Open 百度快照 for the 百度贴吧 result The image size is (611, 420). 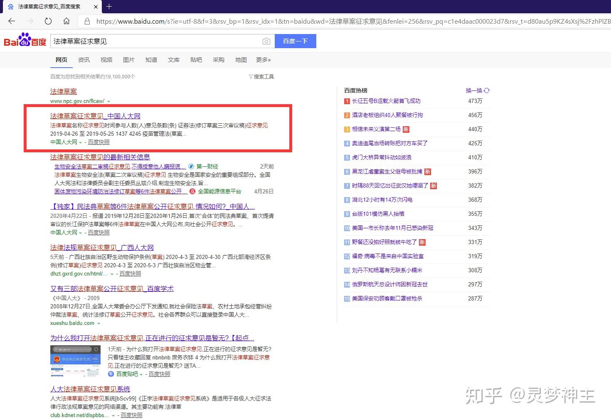tap(159, 374)
